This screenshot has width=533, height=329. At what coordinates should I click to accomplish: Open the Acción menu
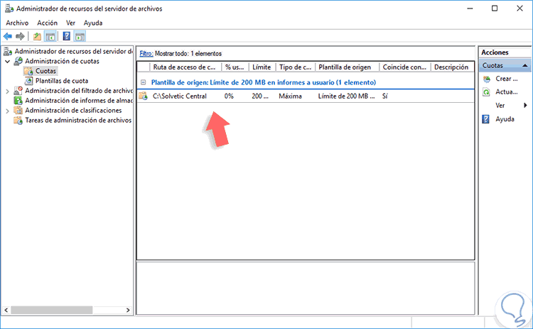coord(47,23)
